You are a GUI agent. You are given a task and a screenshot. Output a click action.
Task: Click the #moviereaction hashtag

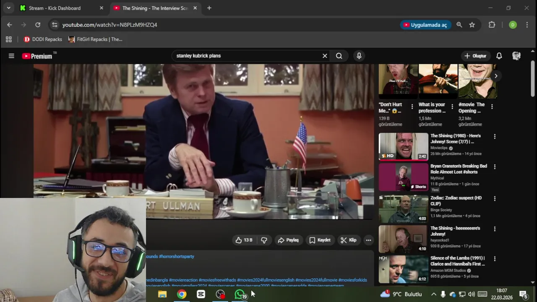183,280
